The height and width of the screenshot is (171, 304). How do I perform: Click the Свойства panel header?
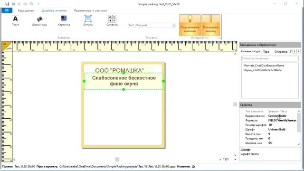pos(270,105)
